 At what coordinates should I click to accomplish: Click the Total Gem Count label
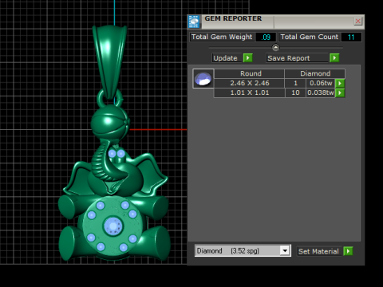tap(310, 37)
